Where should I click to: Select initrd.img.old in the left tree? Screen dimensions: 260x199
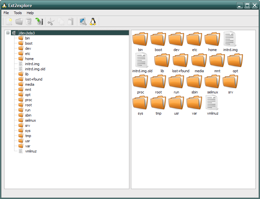pyautogui.click(x=35, y=69)
